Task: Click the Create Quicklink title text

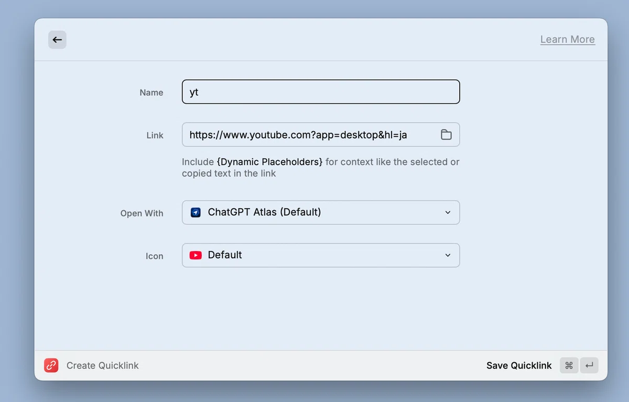Action: pyautogui.click(x=103, y=365)
